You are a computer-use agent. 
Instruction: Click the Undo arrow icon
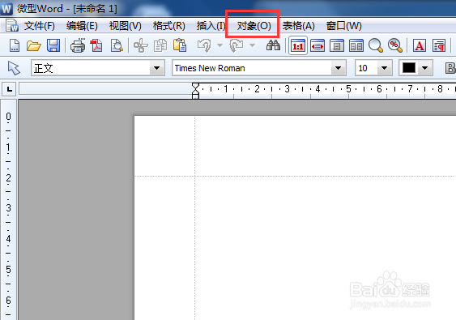tap(204, 45)
